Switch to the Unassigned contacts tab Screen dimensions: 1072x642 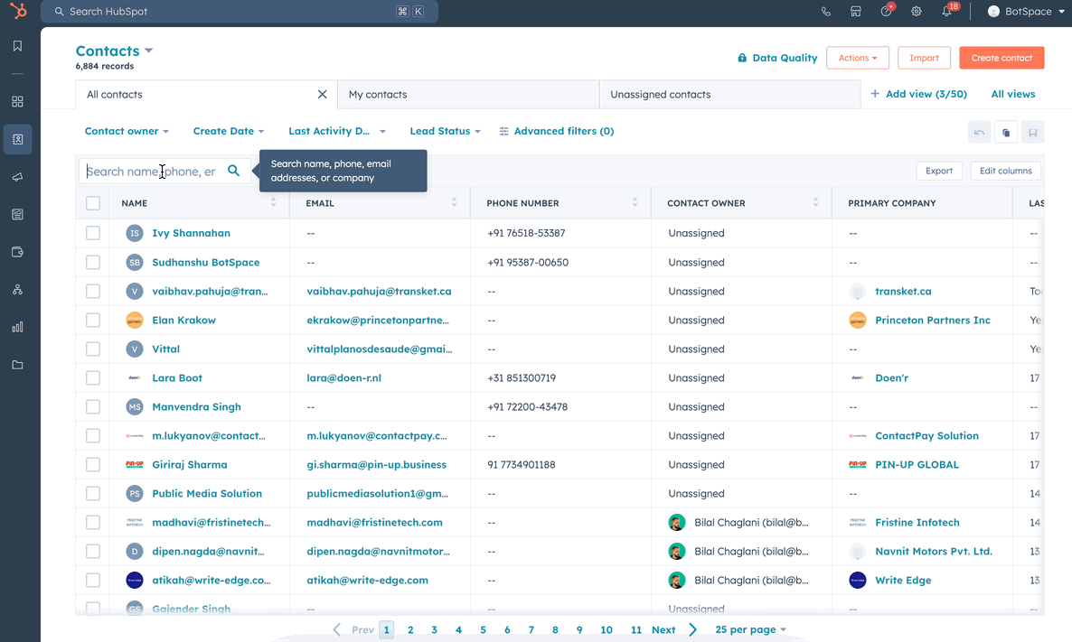[x=729, y=94]
